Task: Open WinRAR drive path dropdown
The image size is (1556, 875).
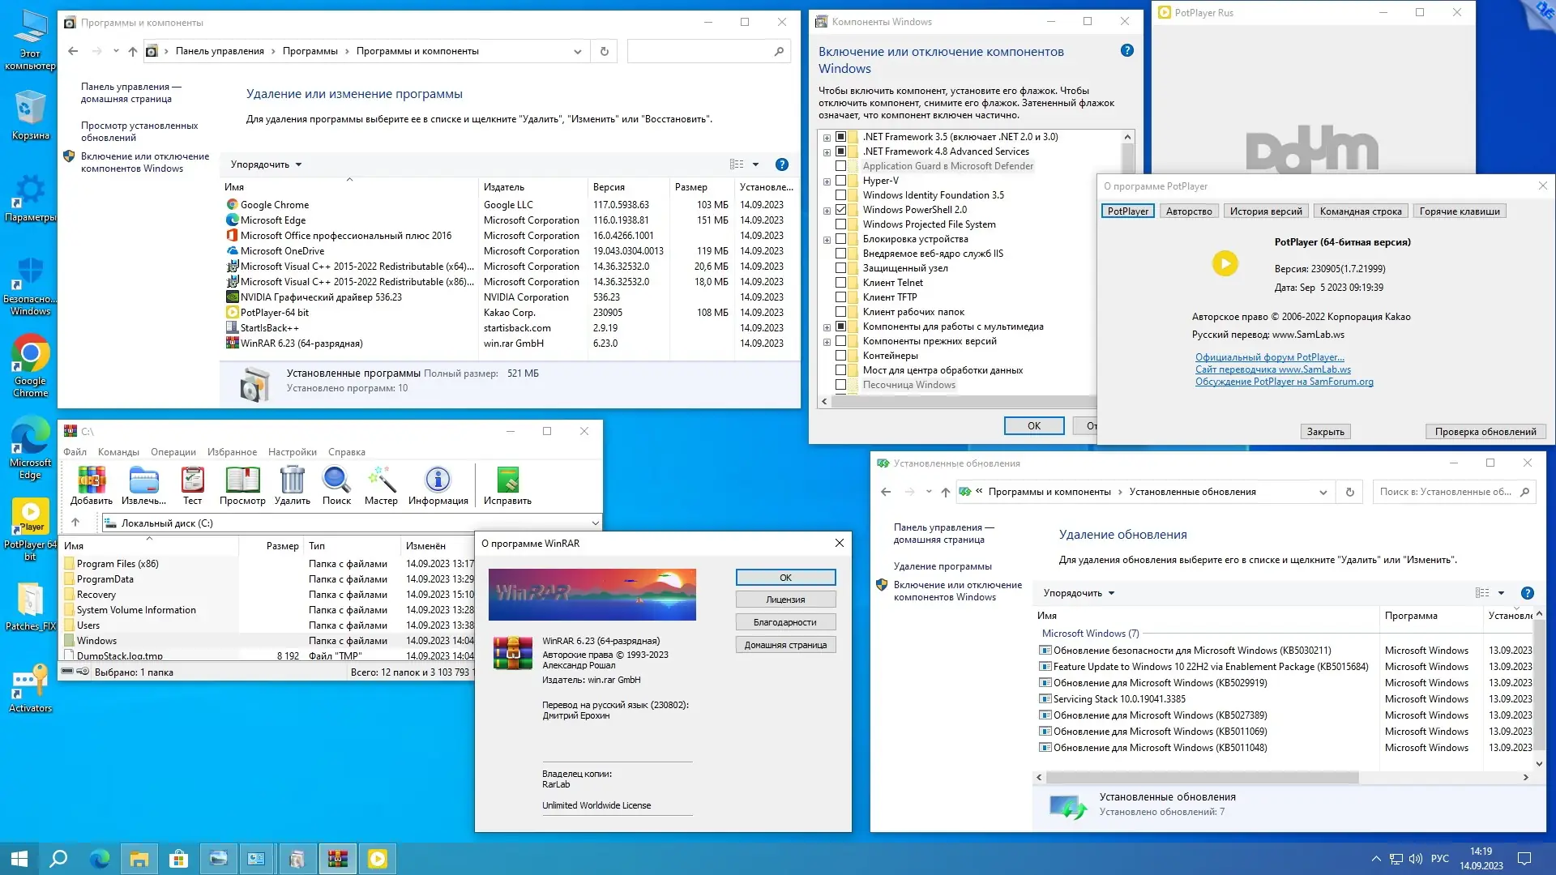Action: [595, 523]
